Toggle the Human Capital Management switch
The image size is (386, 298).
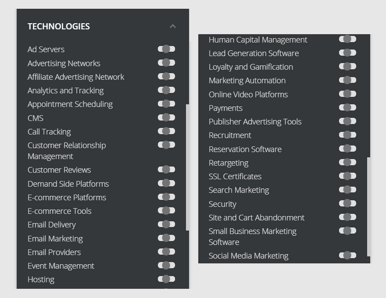[x=347, y=39]
